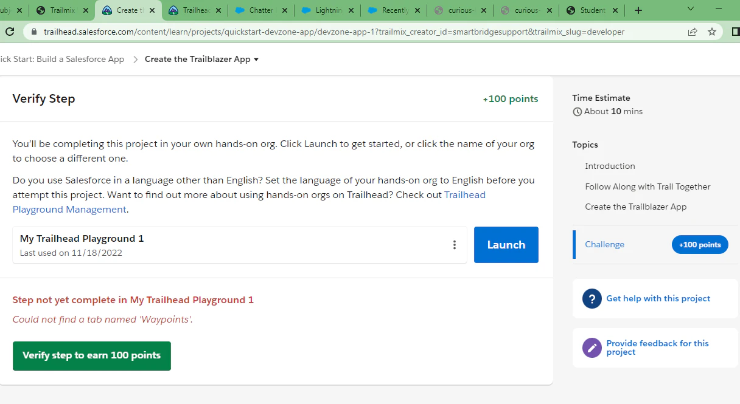Go to Quick Start: Build a Salesforce App breadcrumb
The image size is (740, 404).
click(x=62, y=59)
